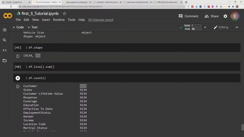Screen dimensions: 244x137
Task: Click the Effective To Date output row
Action: 55,109
